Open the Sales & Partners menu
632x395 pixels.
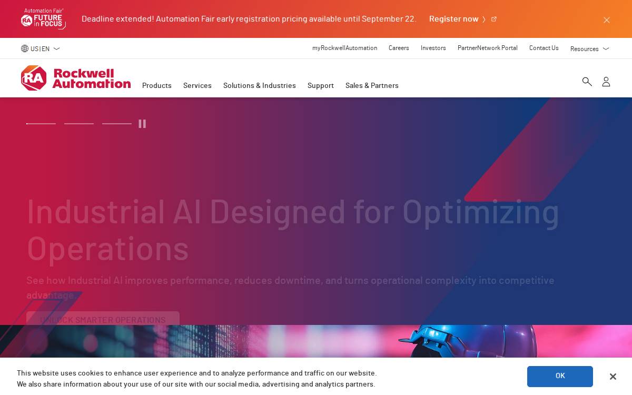click(372, 85)
